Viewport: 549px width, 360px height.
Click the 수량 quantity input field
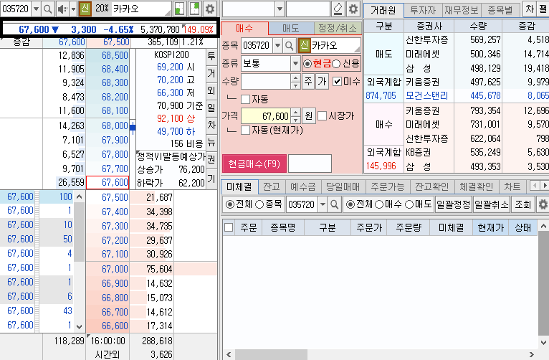click(x=266, y=82)
